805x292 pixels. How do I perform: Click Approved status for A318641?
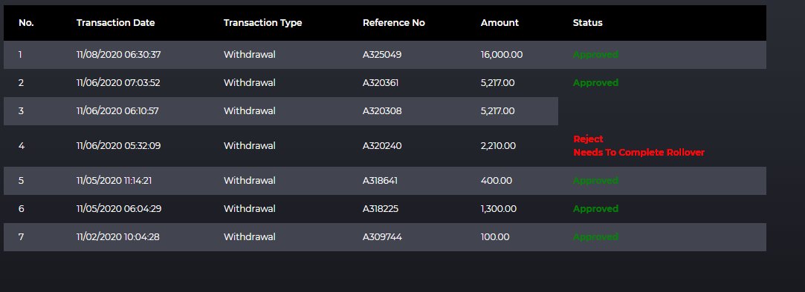tap(595, 181)
